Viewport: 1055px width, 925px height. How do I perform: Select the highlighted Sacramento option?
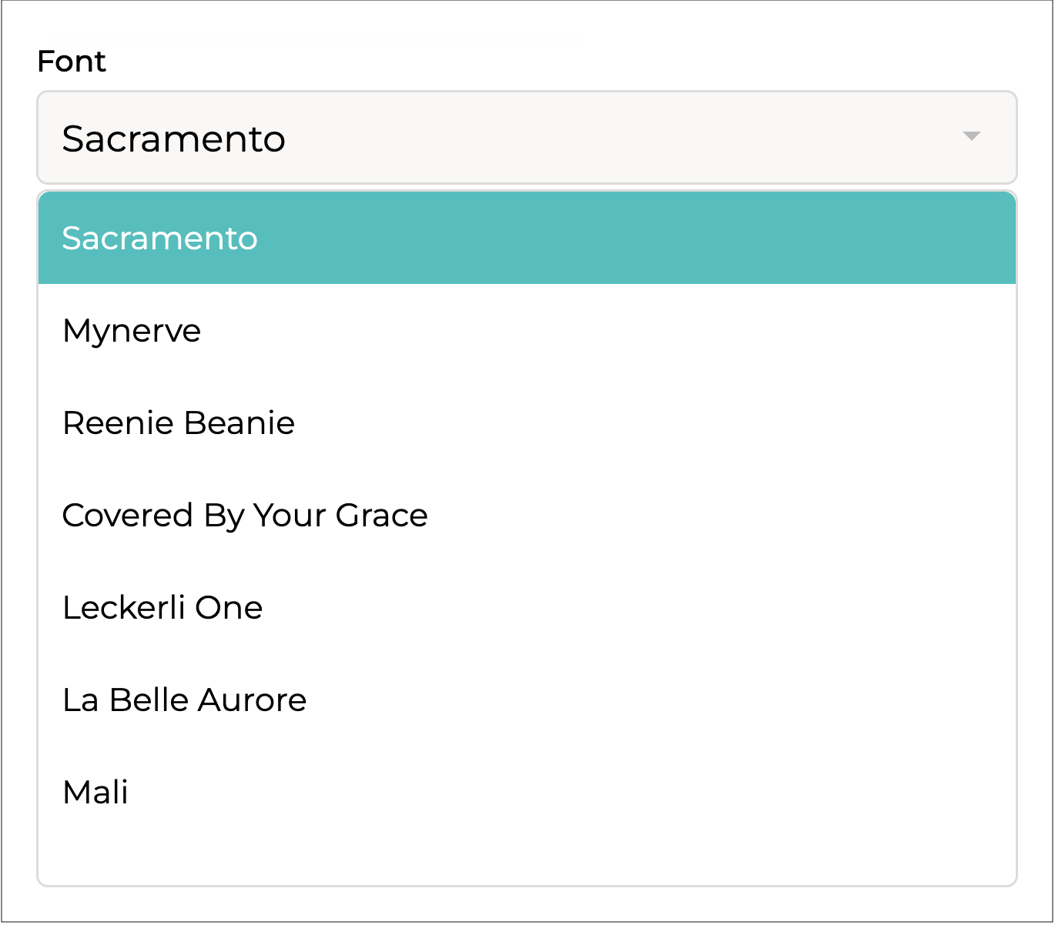(x=527, y=238)
